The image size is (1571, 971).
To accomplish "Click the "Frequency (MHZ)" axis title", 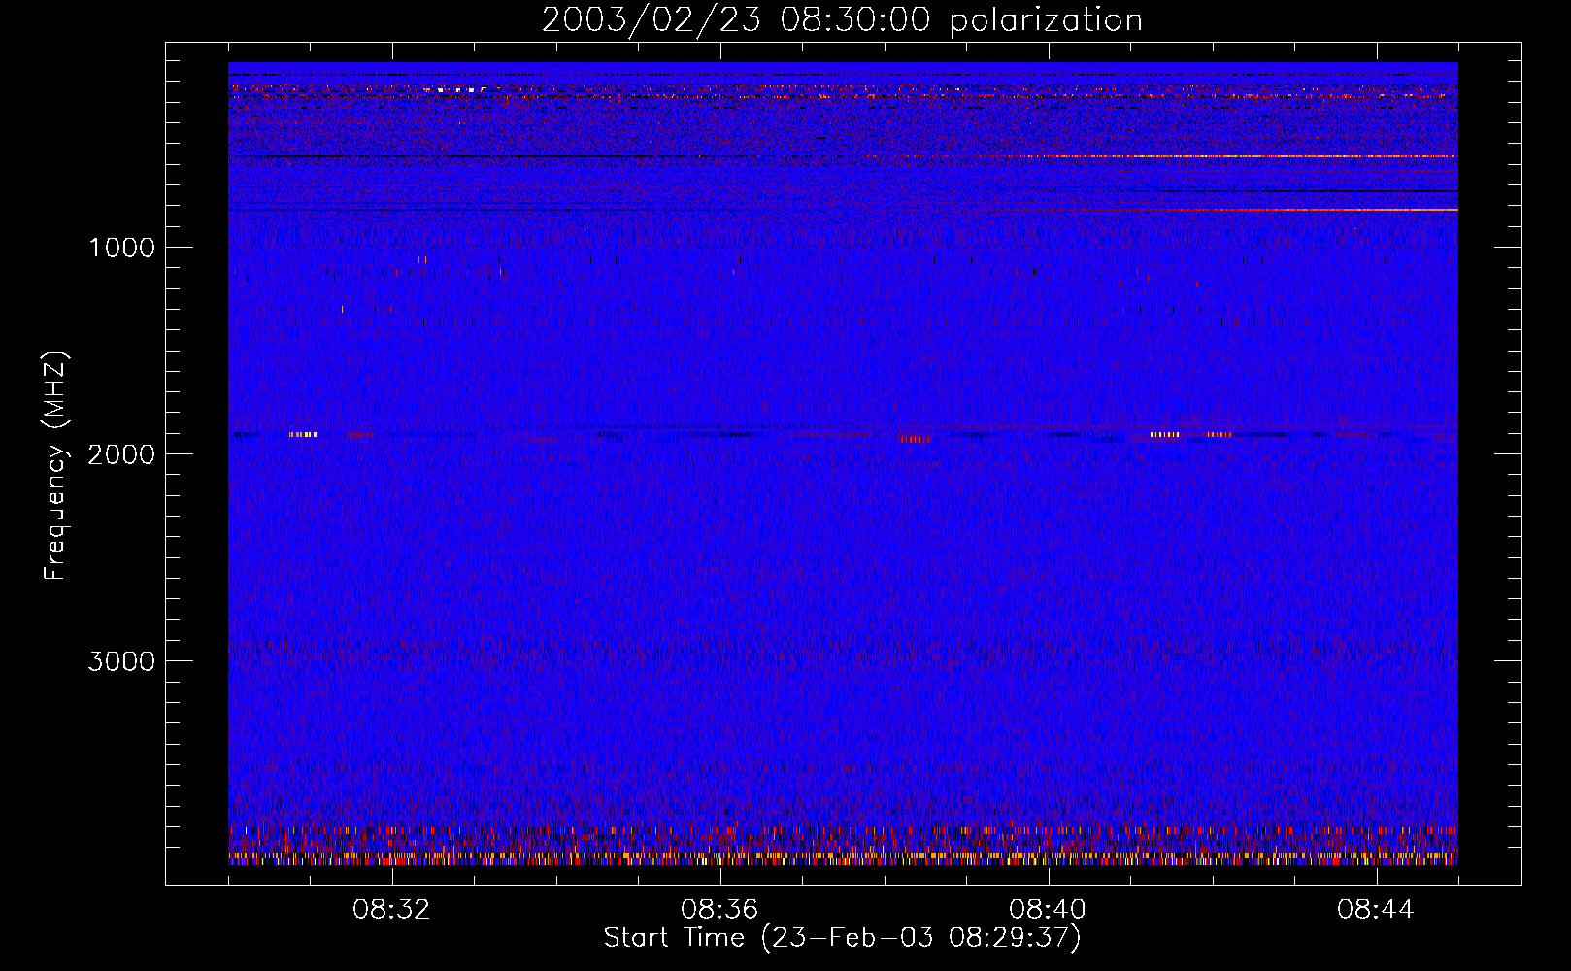I will [x=55, y=465].
